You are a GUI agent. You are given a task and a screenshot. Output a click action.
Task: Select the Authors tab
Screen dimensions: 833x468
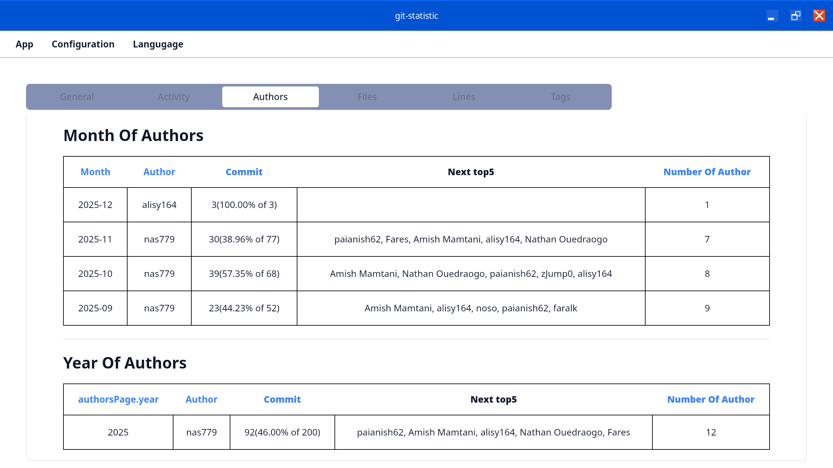coord(270,97)
